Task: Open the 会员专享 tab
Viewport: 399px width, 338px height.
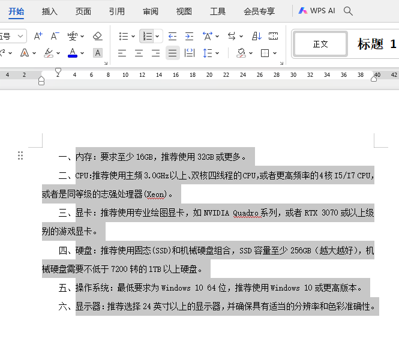Action: pos(259,11)
